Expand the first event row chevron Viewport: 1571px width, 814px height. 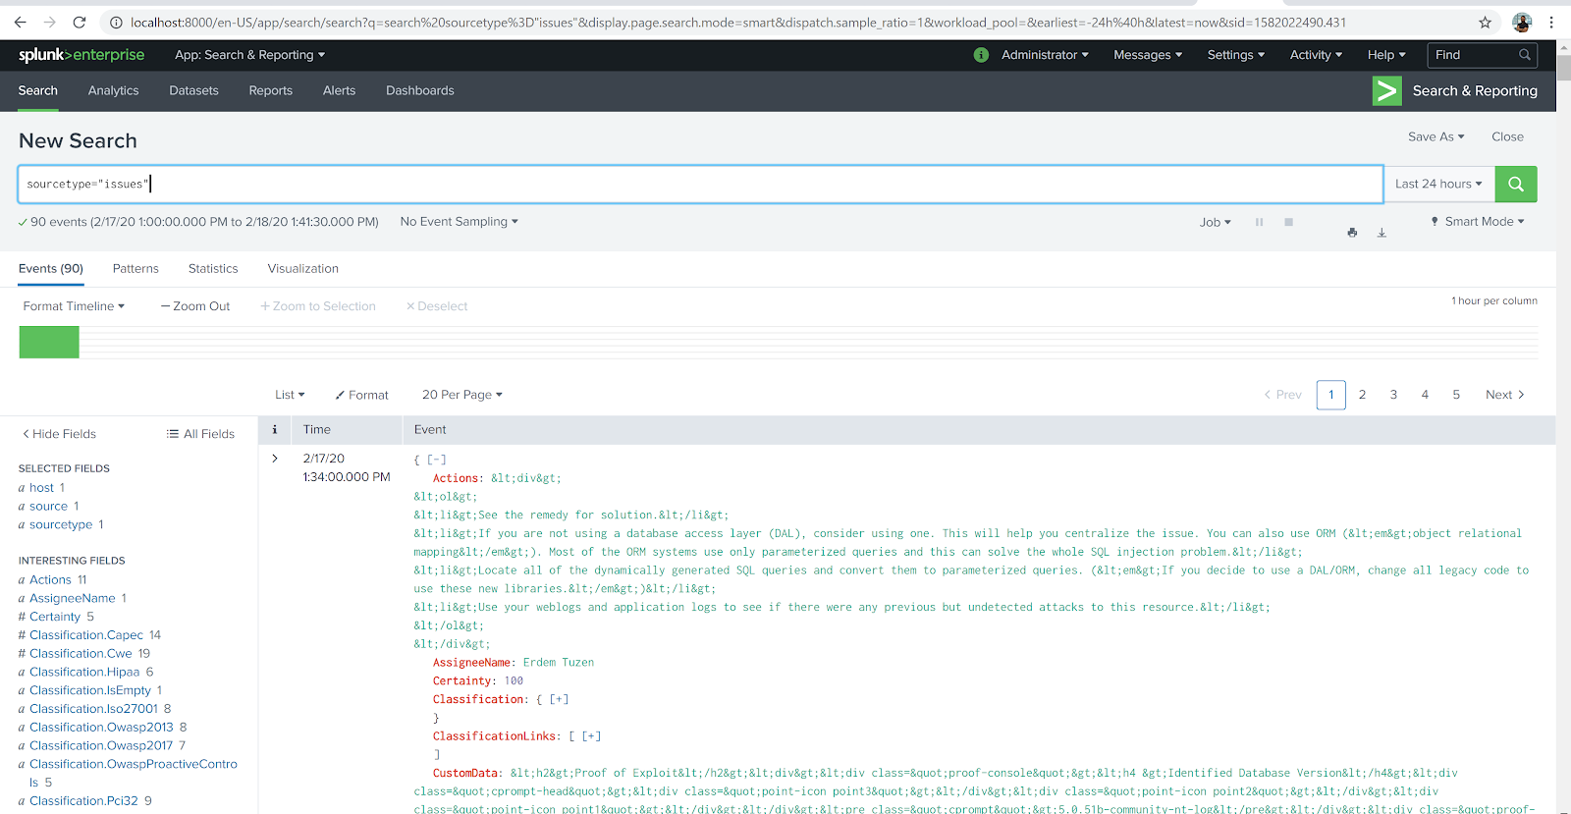275,459
